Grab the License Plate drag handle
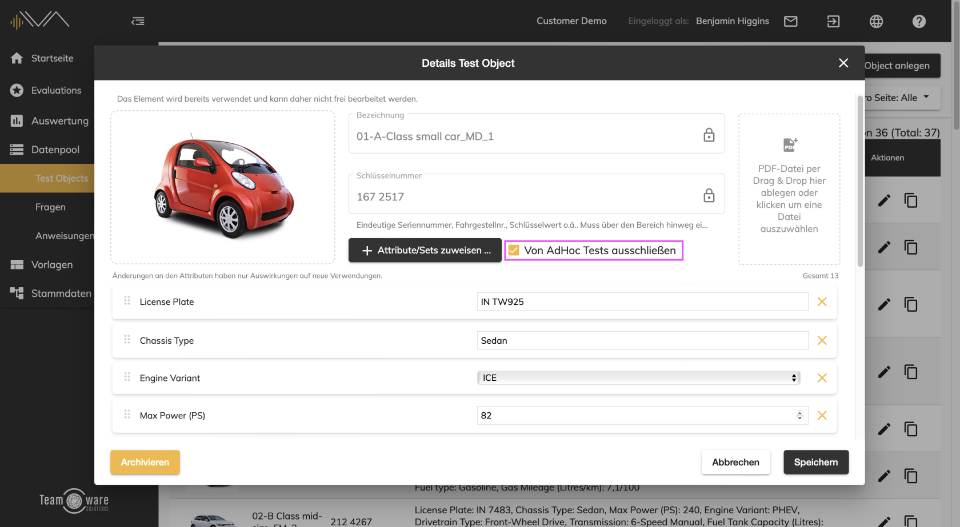The height and width of the screenshot is (527, 960). click(x=127, y=300)
